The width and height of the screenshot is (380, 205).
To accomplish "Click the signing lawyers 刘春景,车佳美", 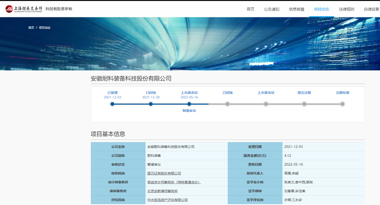I will 295,191.
